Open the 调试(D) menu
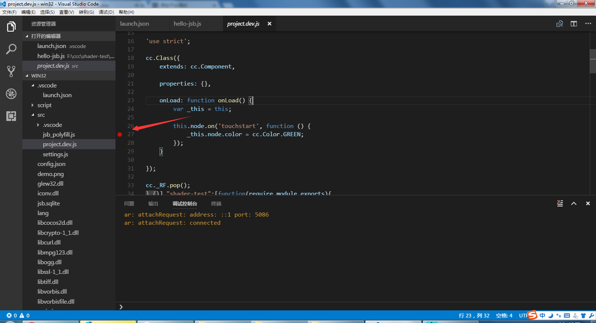This screenshot has height=323, width=596. (x=106, y=12)
